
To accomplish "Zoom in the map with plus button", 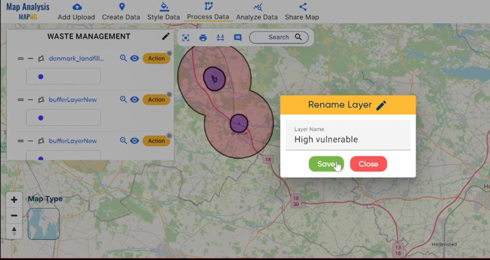I will (14, 200).
